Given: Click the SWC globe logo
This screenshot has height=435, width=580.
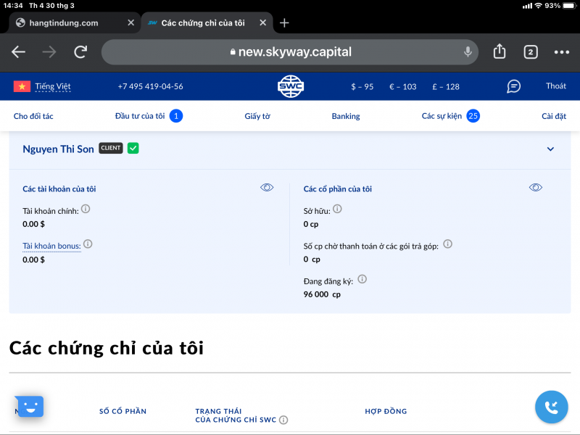Looking at the screenshot, I should pos(291,86).
